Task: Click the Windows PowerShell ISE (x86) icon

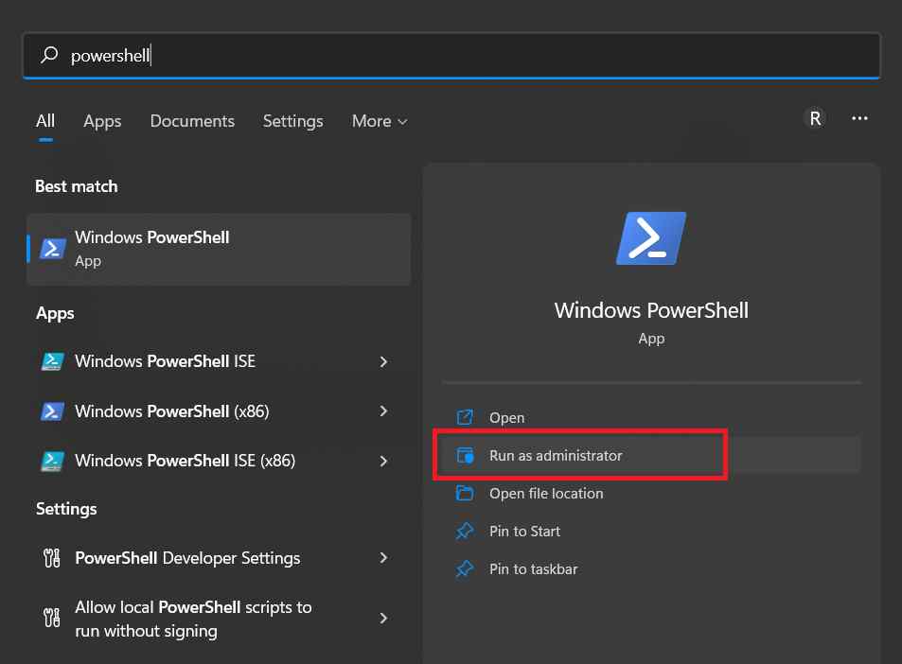Action: coord(52,461)
